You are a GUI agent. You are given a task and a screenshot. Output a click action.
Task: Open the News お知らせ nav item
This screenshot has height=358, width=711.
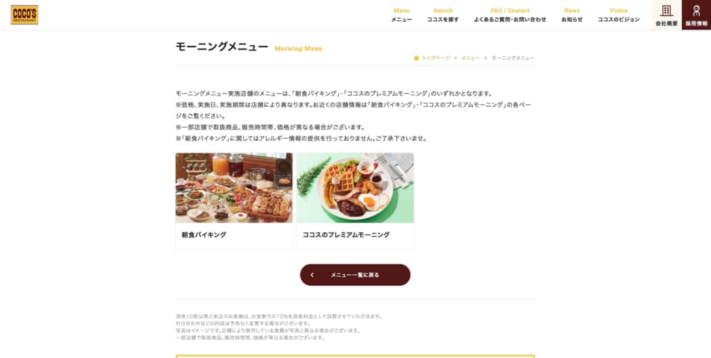[572, 15]
